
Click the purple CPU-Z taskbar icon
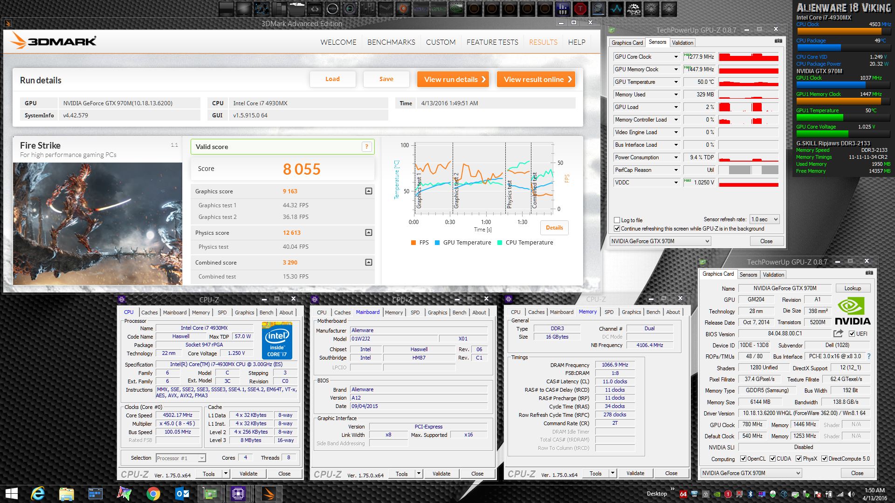(238, 494)
